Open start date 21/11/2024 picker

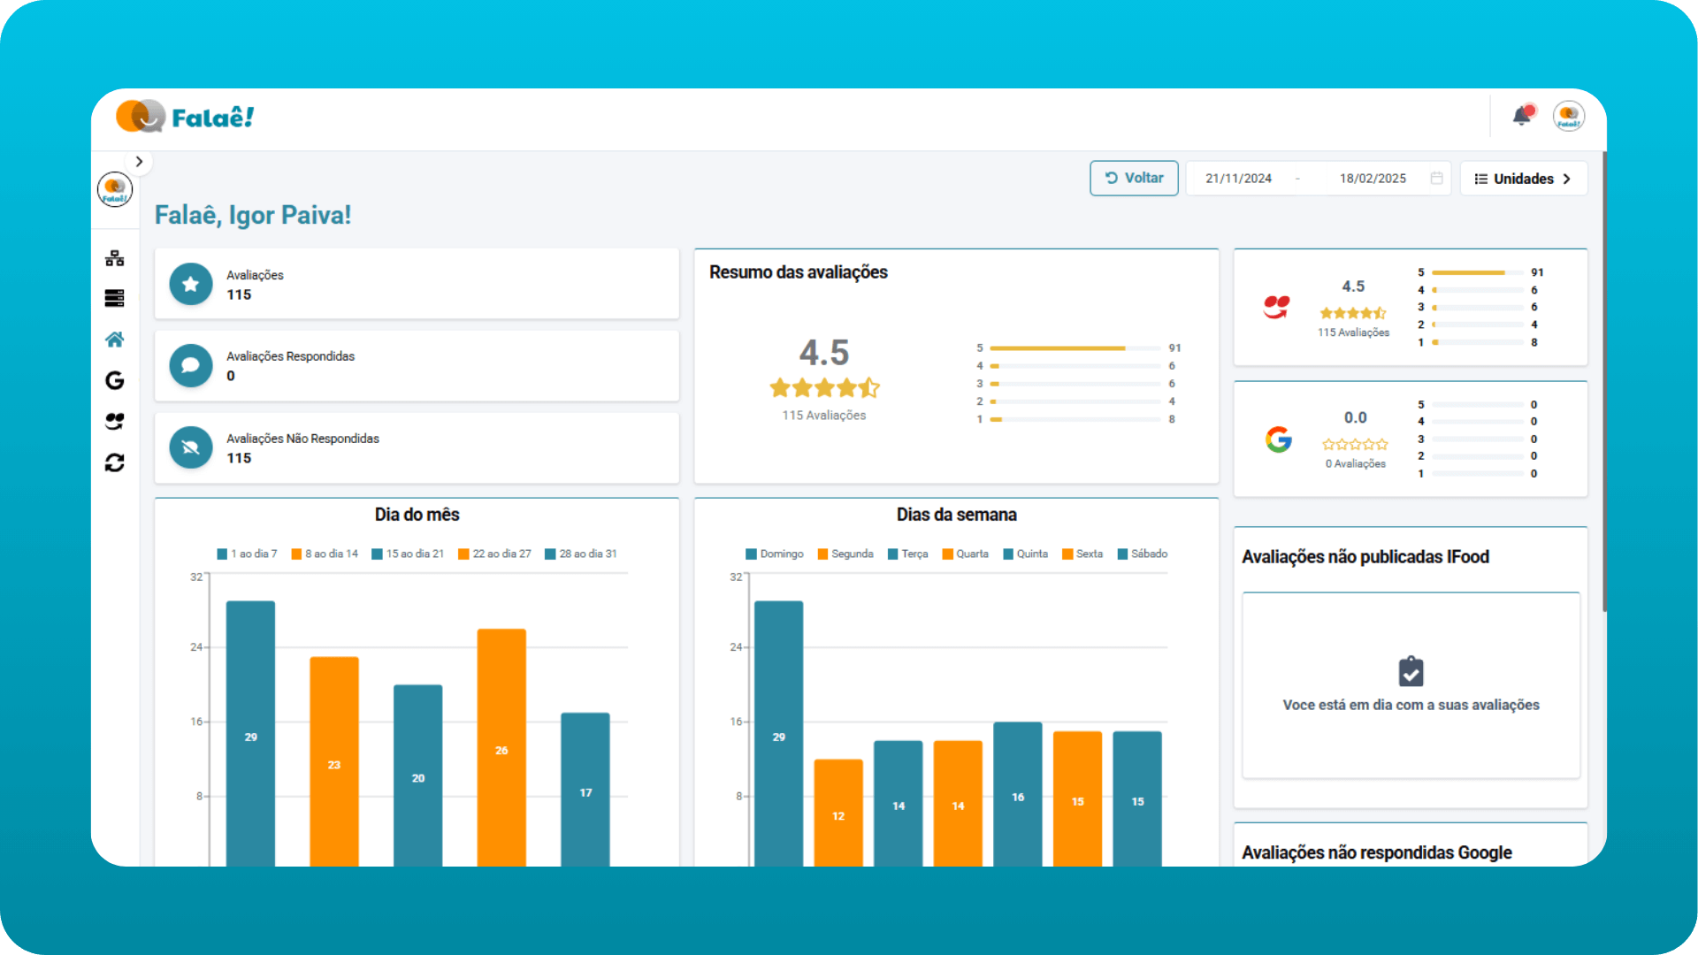pyautogui.click(x=1238, y=179)
